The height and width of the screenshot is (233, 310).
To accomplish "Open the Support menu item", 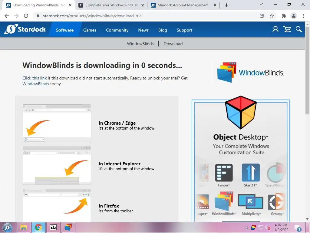I will coord(184,30).
